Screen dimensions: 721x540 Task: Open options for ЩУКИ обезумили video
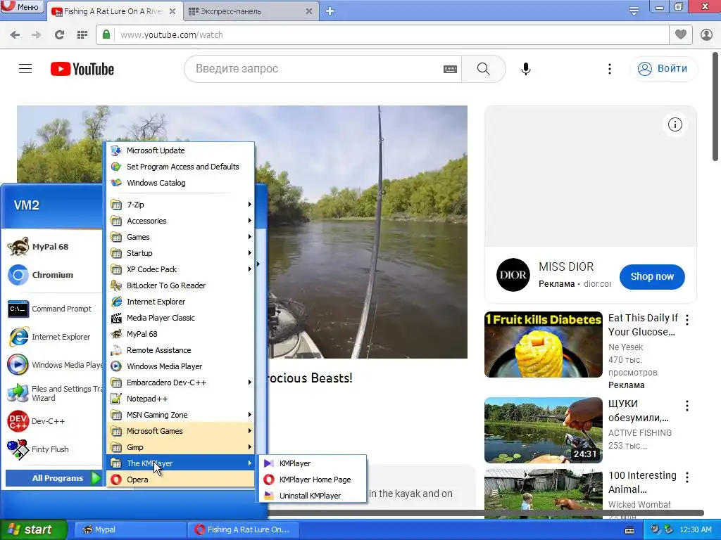click(687, 406)
